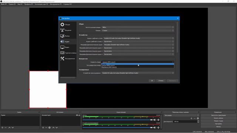This screenshot has height=133, width=237.
Task: Move the scene down with the arrow
Action: [13, 127]
